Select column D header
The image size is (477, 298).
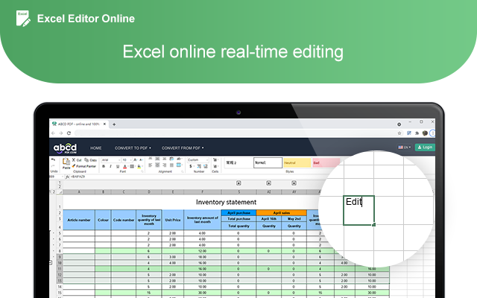point(149,192)
